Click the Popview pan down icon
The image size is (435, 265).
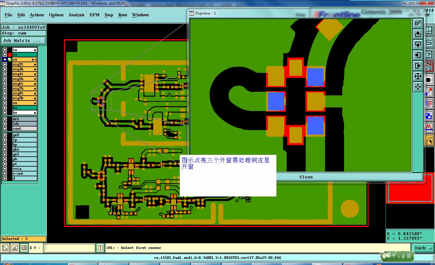click(x=418, y=44)
